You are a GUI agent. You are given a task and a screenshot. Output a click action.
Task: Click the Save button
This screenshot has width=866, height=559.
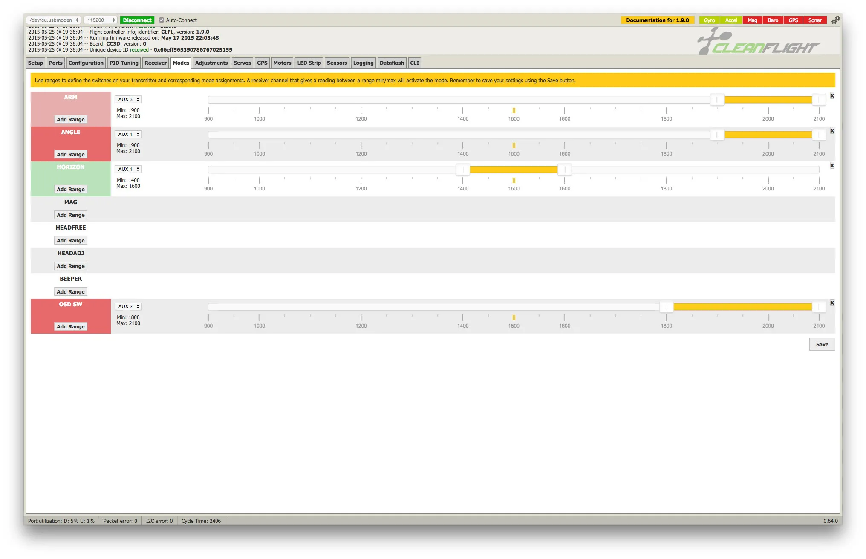point(822,345)
